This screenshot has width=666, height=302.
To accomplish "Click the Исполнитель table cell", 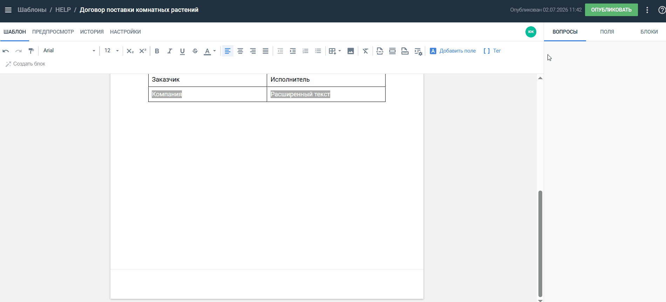I will [326, 80].
